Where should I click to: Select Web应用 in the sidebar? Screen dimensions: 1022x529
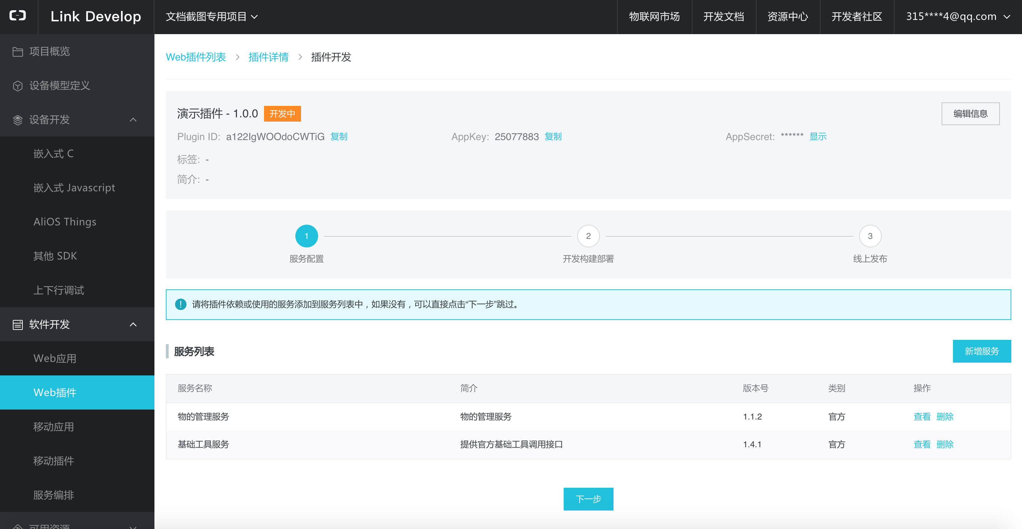coord(77,359)
